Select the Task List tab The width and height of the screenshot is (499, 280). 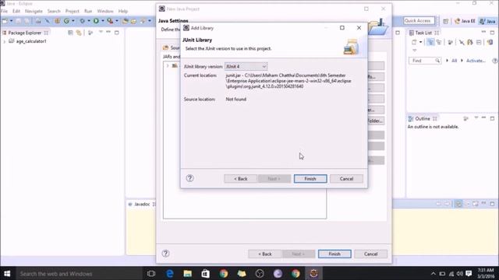pos(424,33)
